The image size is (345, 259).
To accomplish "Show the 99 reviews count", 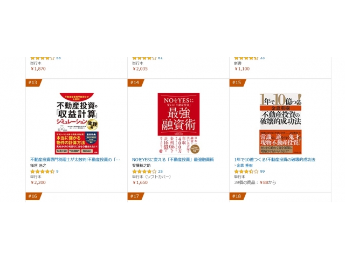I will 263,172.
